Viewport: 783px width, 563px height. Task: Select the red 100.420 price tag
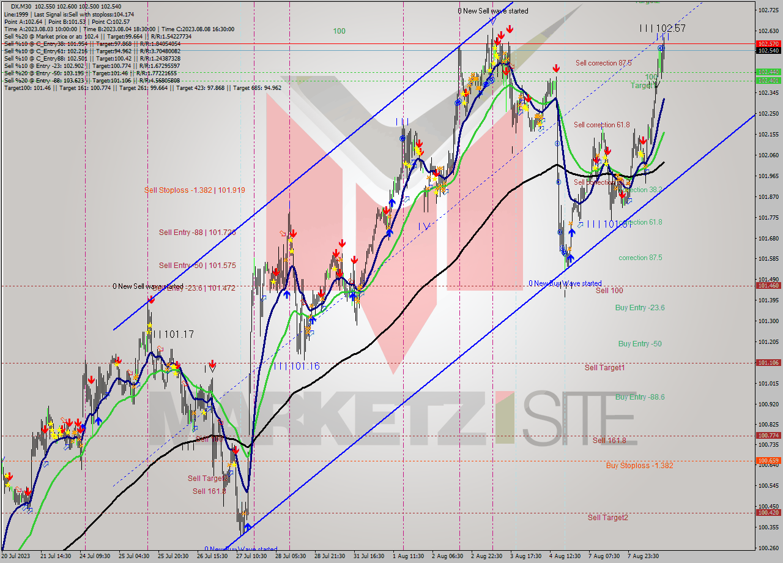pyautogui.click(x=768, y=513)
